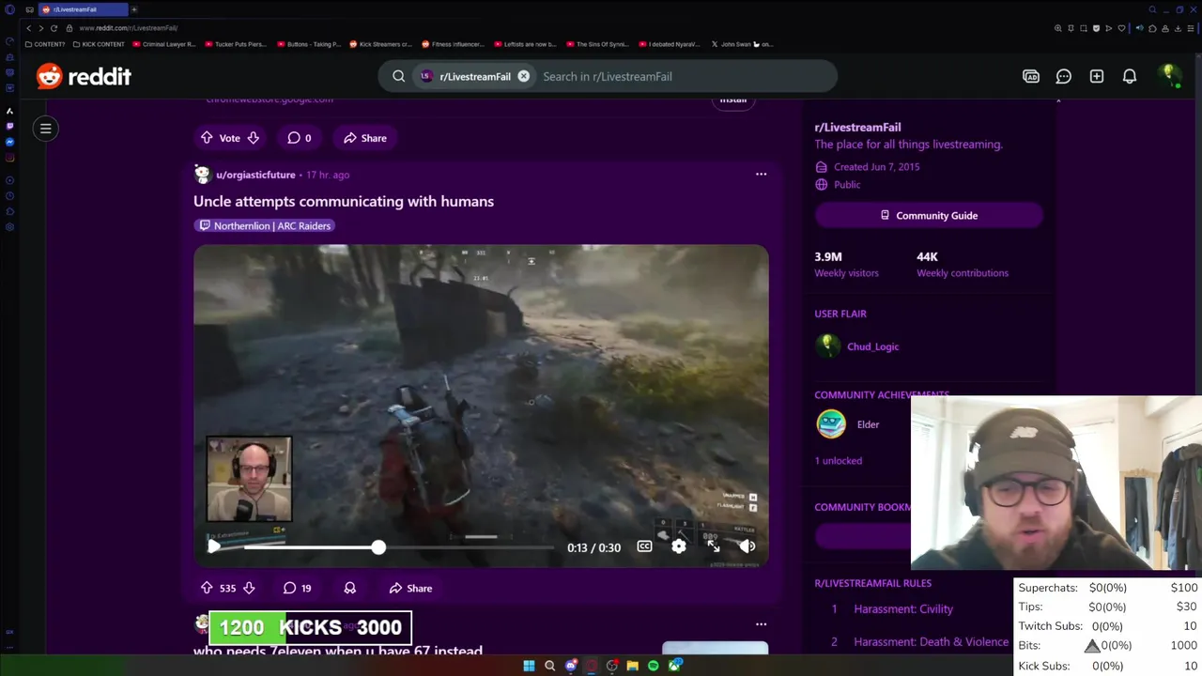Open Created Jun 7, 2015 text
The width and height of the screenshot is (1202, 676).
[876, 166]
